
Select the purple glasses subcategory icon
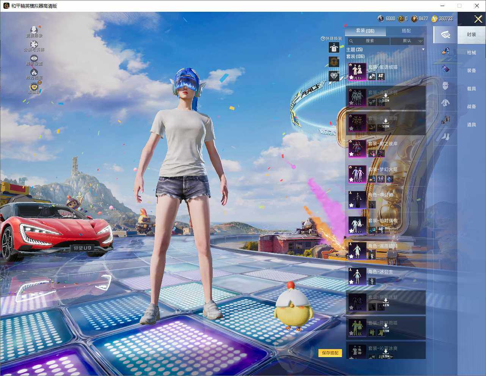pyautogui.click(x=445, y=69)
